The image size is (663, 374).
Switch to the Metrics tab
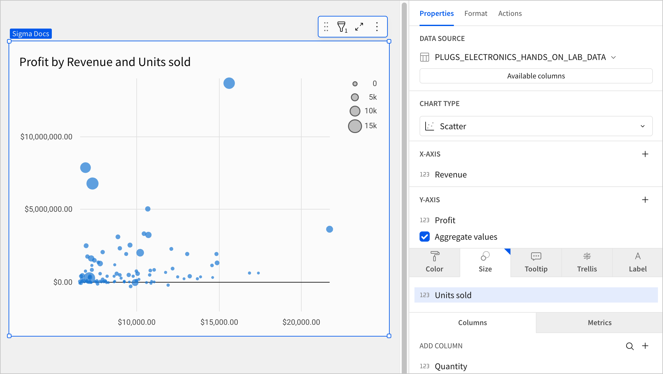point(599,323)
